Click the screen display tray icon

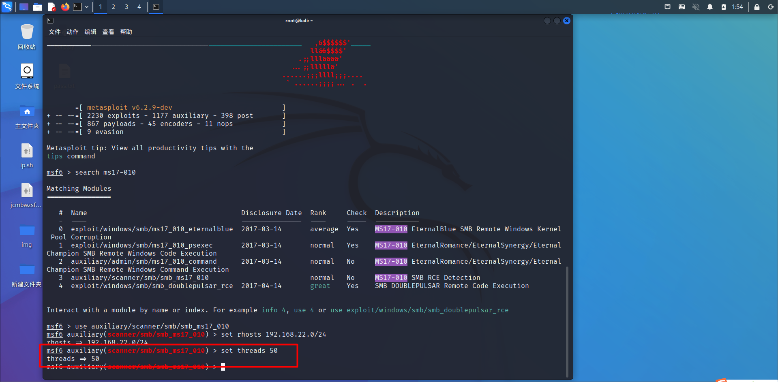point(667,7)
